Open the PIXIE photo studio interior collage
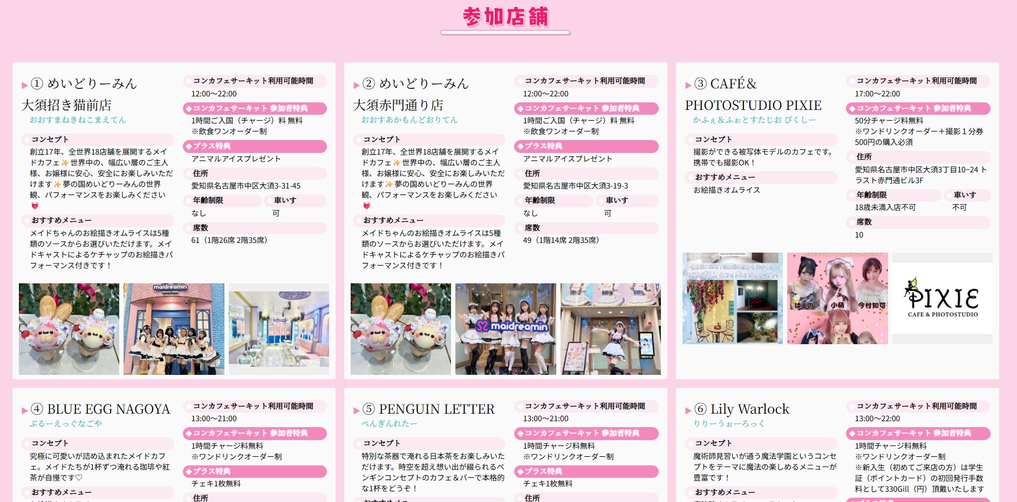Screen dimensions: 1017x502 click(x=733, y=298)
